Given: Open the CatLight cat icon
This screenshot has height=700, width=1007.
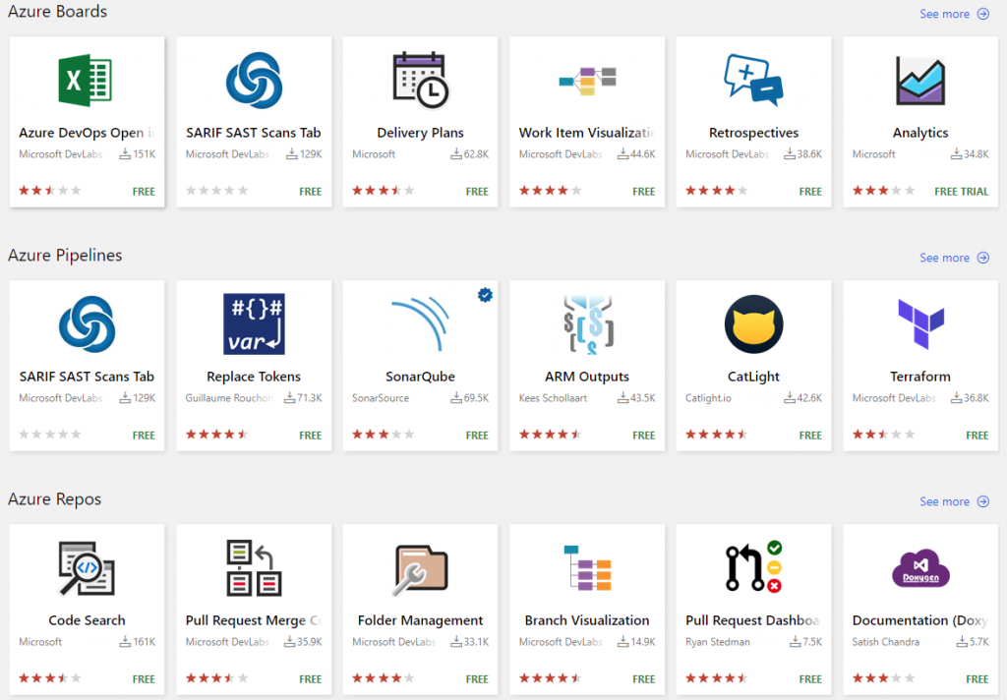Looking at the screenshot, I should [754, 324].
